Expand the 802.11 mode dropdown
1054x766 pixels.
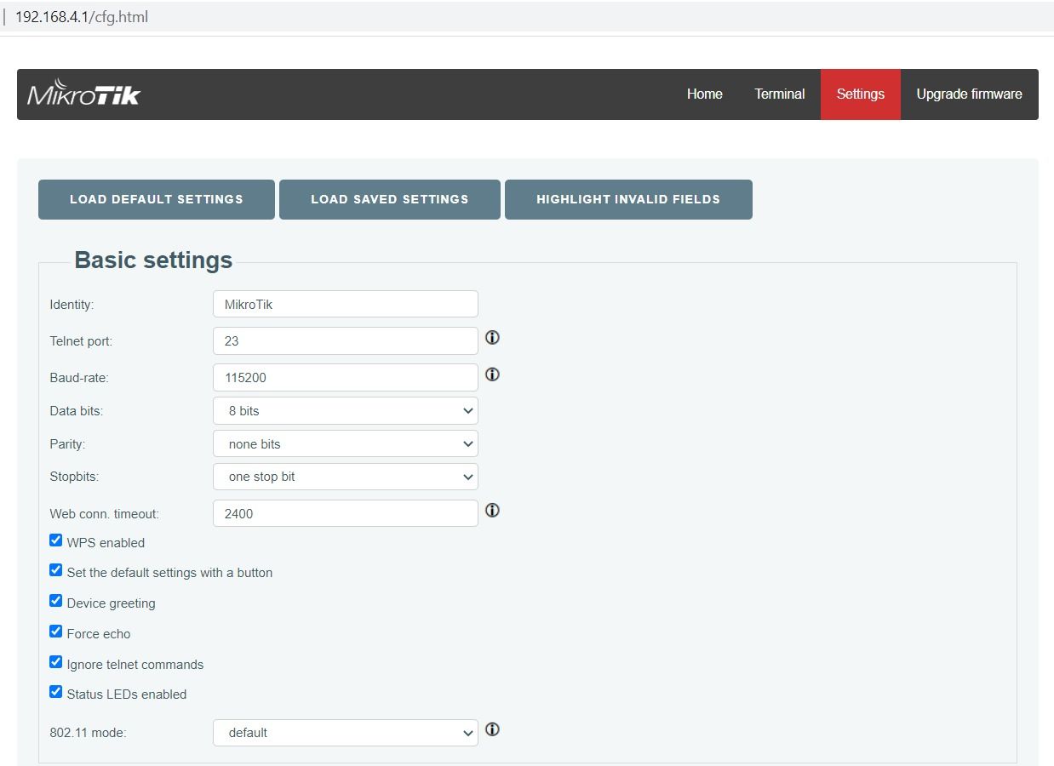(345, 733)
